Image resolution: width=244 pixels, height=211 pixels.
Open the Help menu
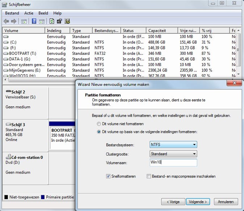(58, 13)
